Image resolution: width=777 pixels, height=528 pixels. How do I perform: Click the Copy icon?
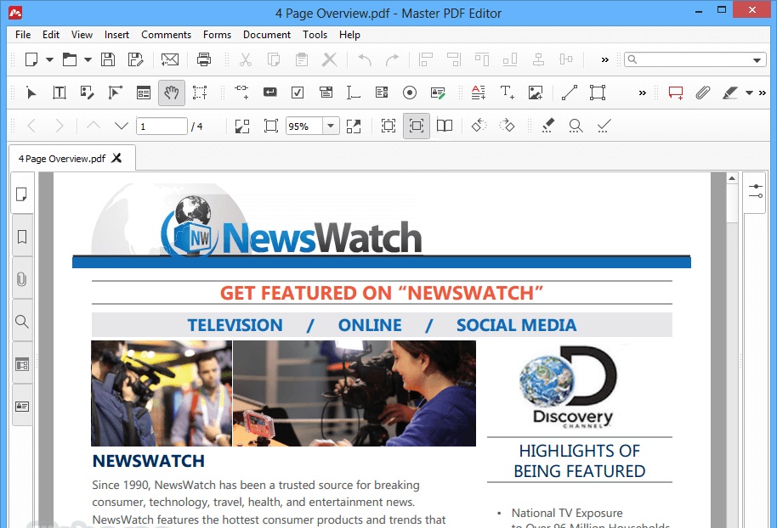(274, 60)
